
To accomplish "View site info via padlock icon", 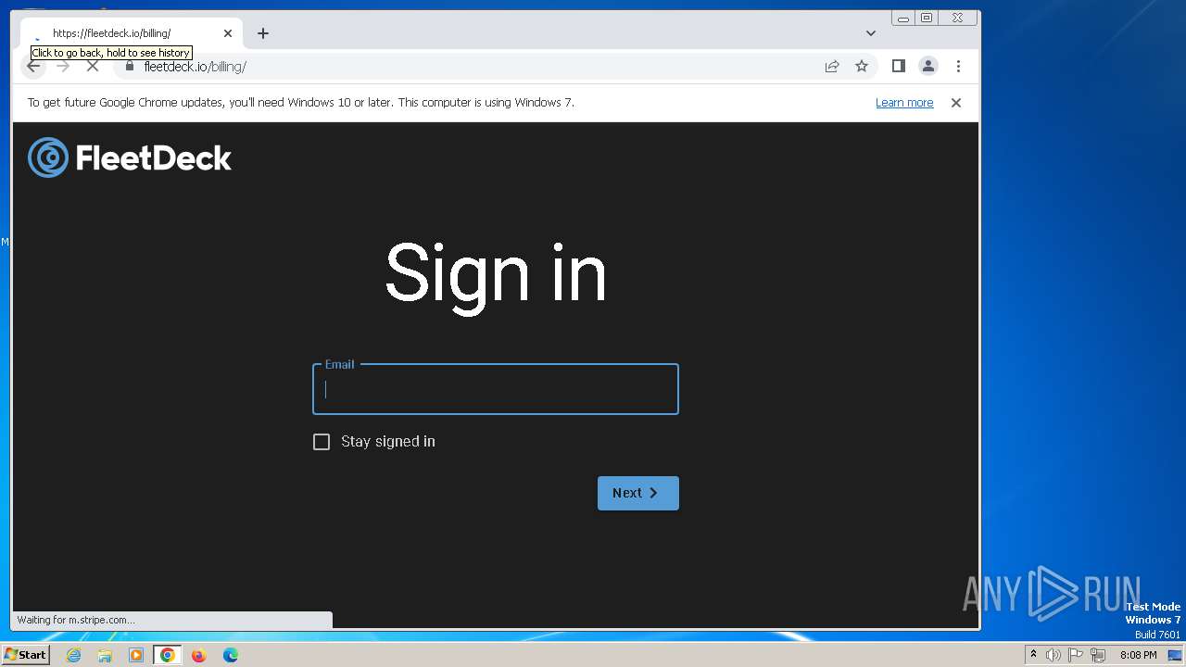I will [130, 66].
